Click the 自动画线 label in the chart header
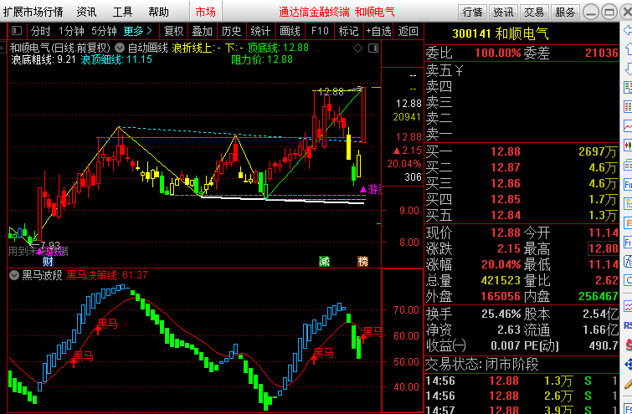The image size is (632, 414). coord(147,49)
